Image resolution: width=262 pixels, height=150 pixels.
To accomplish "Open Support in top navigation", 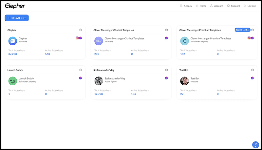I will point(234,6).
